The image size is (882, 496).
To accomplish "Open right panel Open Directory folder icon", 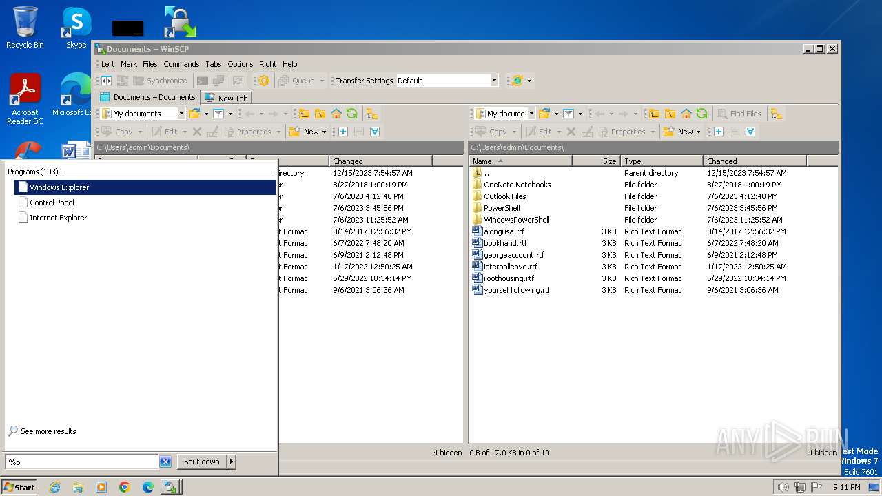I will 544,114.
